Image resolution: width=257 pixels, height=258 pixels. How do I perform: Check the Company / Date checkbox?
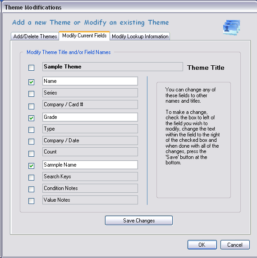[31, 141]
